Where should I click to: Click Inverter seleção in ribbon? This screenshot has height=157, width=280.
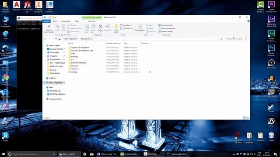point(165,31)
